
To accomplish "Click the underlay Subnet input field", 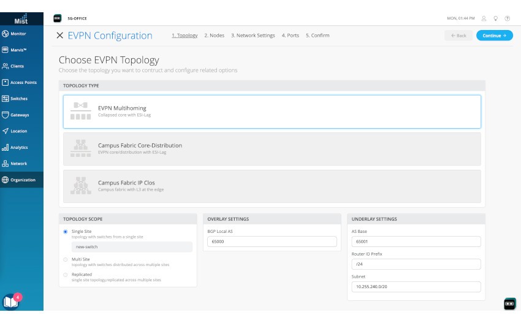I will tap(416, 287).
